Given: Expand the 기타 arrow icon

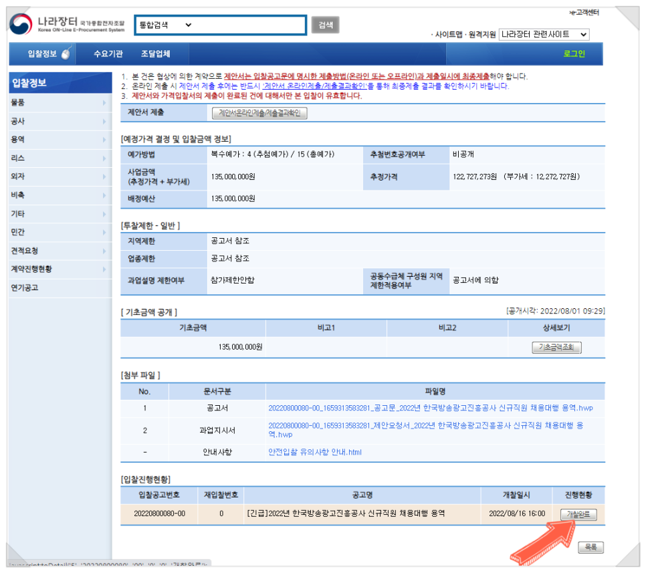Looking at the screenshot, I should pyautogui.click(x=104, y=214).
